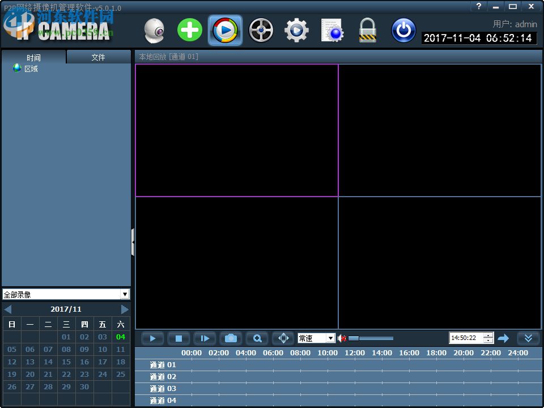The width and height of the screenshot is (544, 408).
Task: Click the volume slider
Action: (370, 338)
